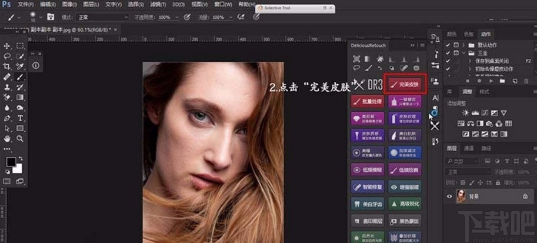The width and height of the screenshot is (537, 243).
Task: Click the Color Balance scales adjustment icon
Action: (x=471, y=124)
